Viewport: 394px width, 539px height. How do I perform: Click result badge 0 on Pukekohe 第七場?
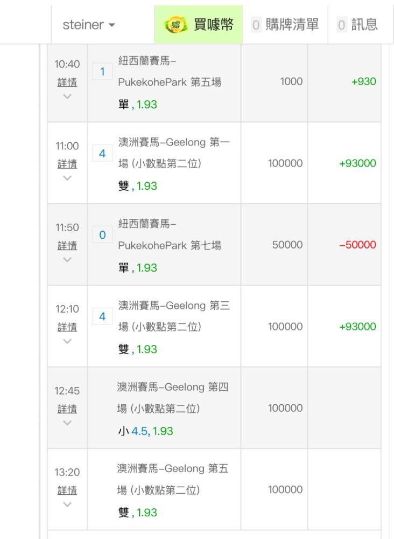pos(102,235)
